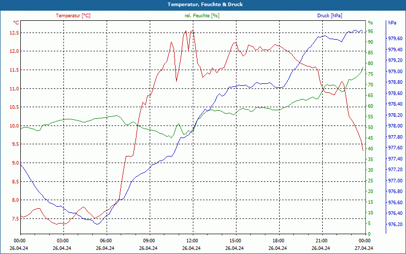
Task: Click the '21:00' time axis label
Action: pyautogui.click(x=321, y=240)
